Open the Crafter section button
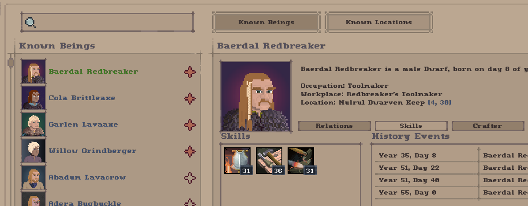 click(x=487, y=126)
